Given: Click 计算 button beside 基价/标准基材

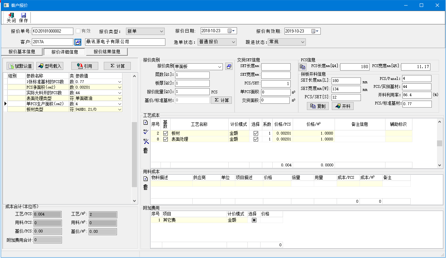Looking at the screenshot, I should (221, 100).
